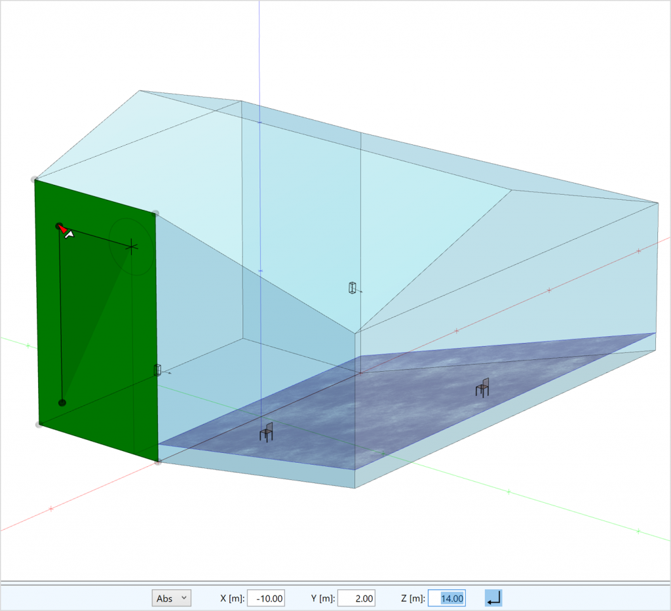
Task: Click the Enter arrow confirm button
Action: tap(493, 598)
